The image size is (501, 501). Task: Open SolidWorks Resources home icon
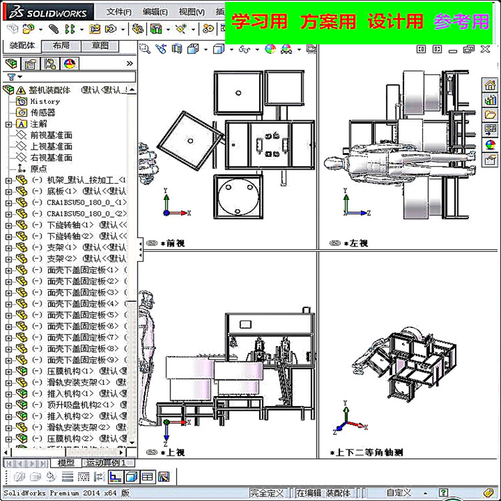(x=490, y=85)
